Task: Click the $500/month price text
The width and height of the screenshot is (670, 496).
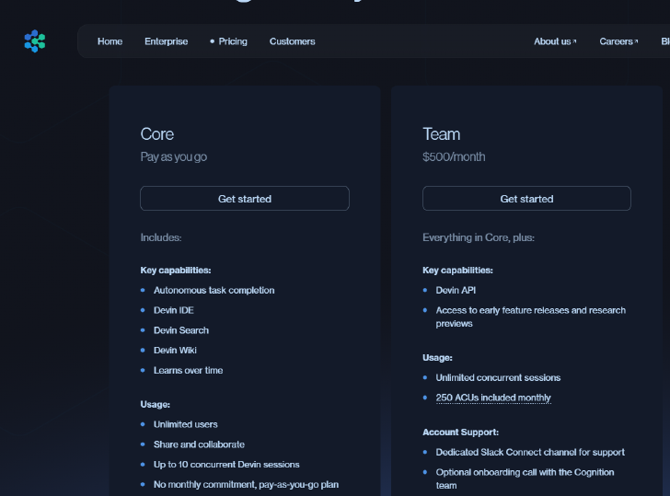Action: 454,156
